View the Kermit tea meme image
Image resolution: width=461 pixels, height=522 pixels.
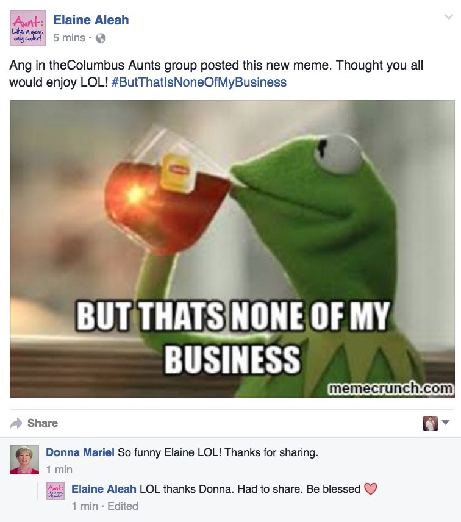232,249
